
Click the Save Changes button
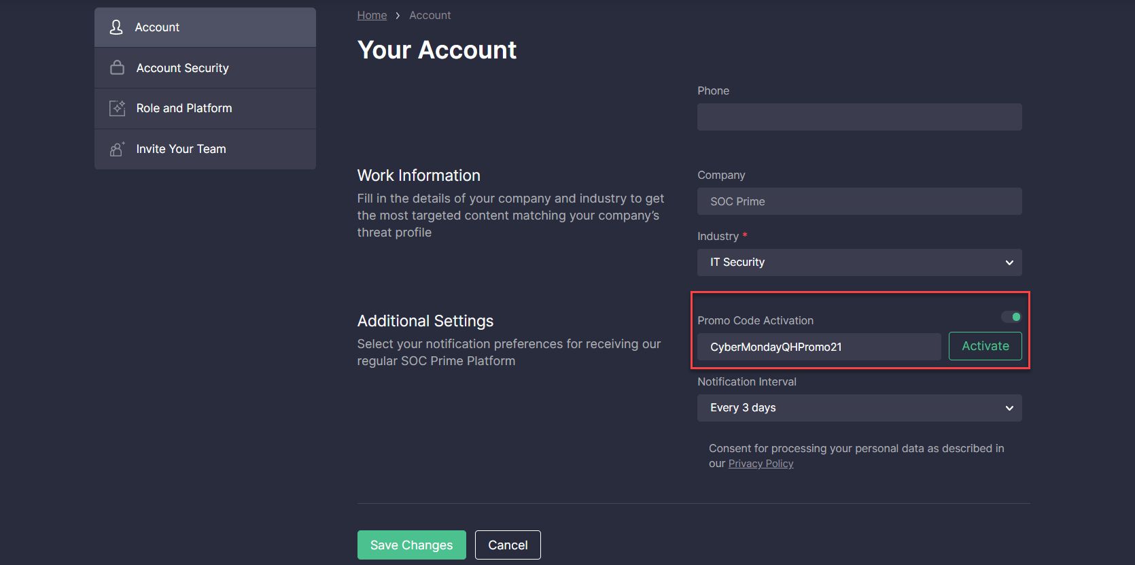(412, 545)
